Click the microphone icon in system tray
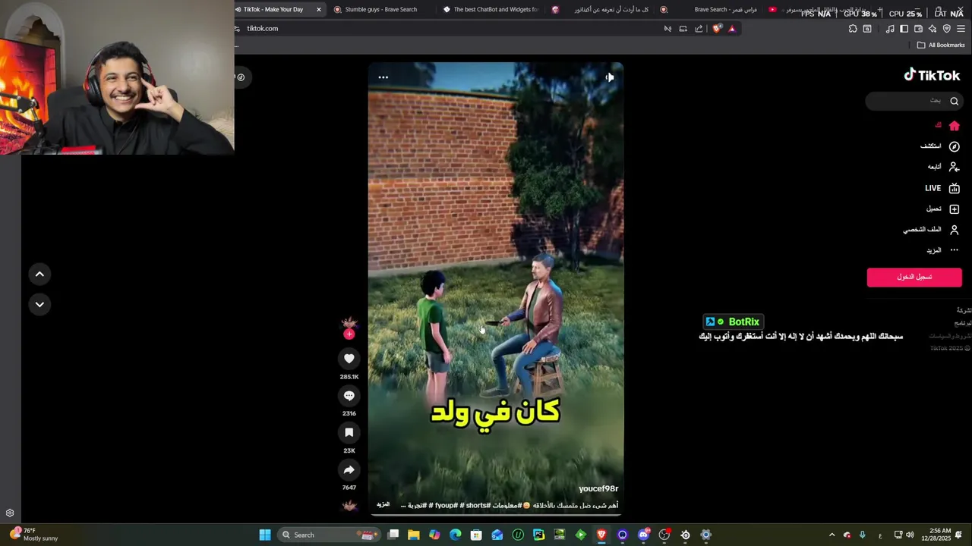 pos(863,535)
